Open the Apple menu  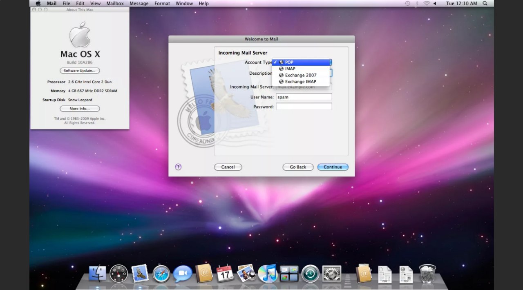(38, 3)
